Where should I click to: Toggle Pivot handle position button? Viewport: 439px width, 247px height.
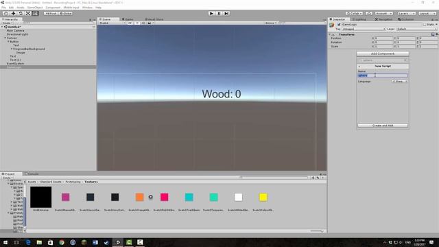tap(51, 14)
